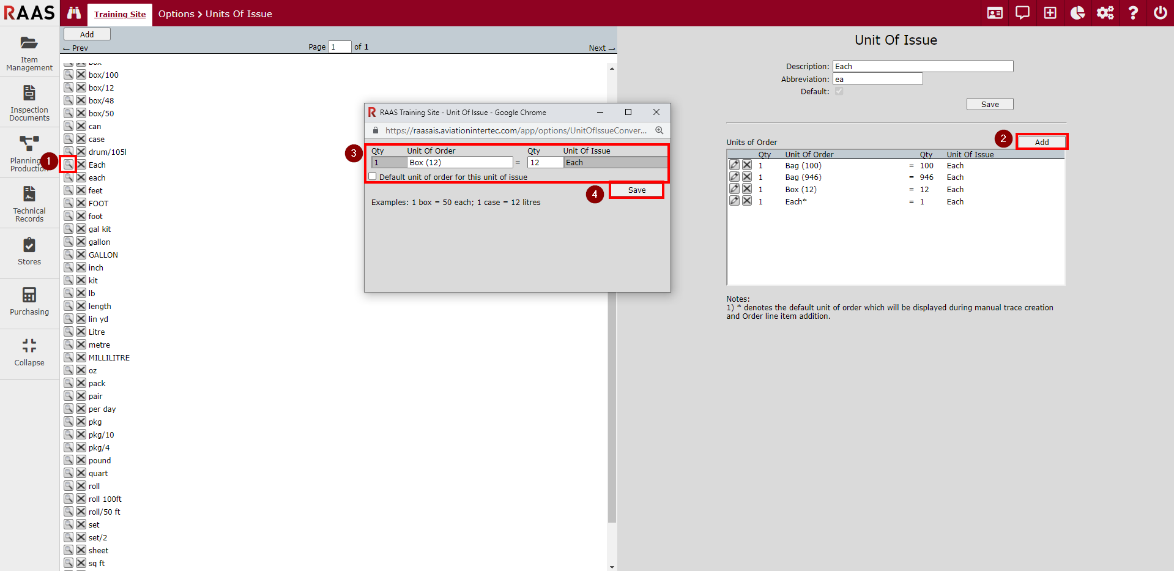The image size is (1174, 571).
Task: Go to Next page of units list
Action: pyautogui.click(x=601, y=48)
